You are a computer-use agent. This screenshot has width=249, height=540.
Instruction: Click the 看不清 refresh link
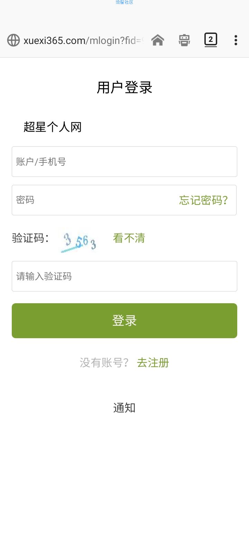(x=129, y=238)
